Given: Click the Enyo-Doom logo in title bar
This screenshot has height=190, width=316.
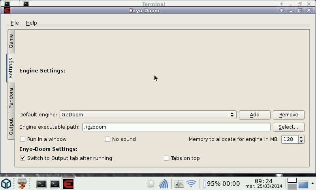Looking at the screenshot, I should tap(7, 10).
